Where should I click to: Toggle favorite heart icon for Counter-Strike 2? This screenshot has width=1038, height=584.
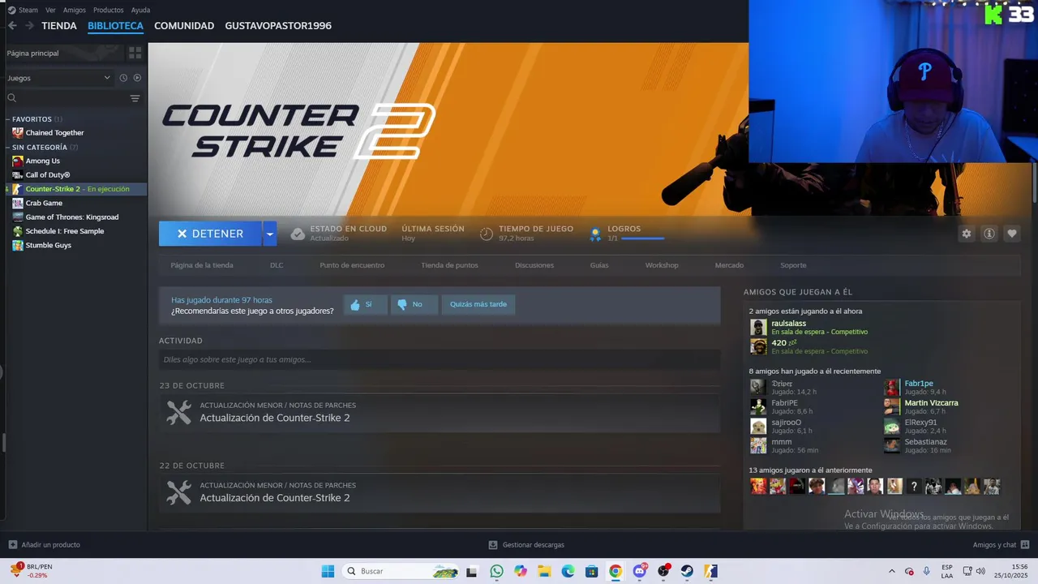[x=1012, y=234]
